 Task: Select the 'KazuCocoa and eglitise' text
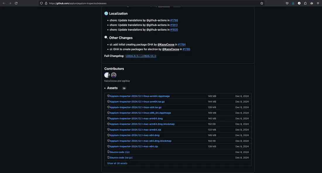pyautogui.click(x=117, y=81)
